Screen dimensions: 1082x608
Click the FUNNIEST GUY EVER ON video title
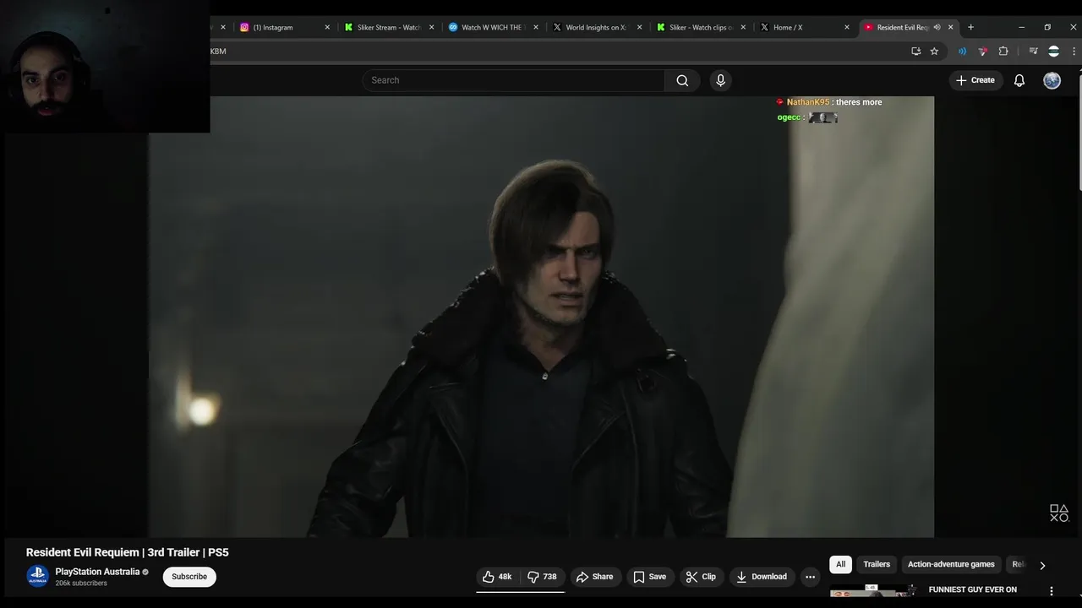coord(973,589)
